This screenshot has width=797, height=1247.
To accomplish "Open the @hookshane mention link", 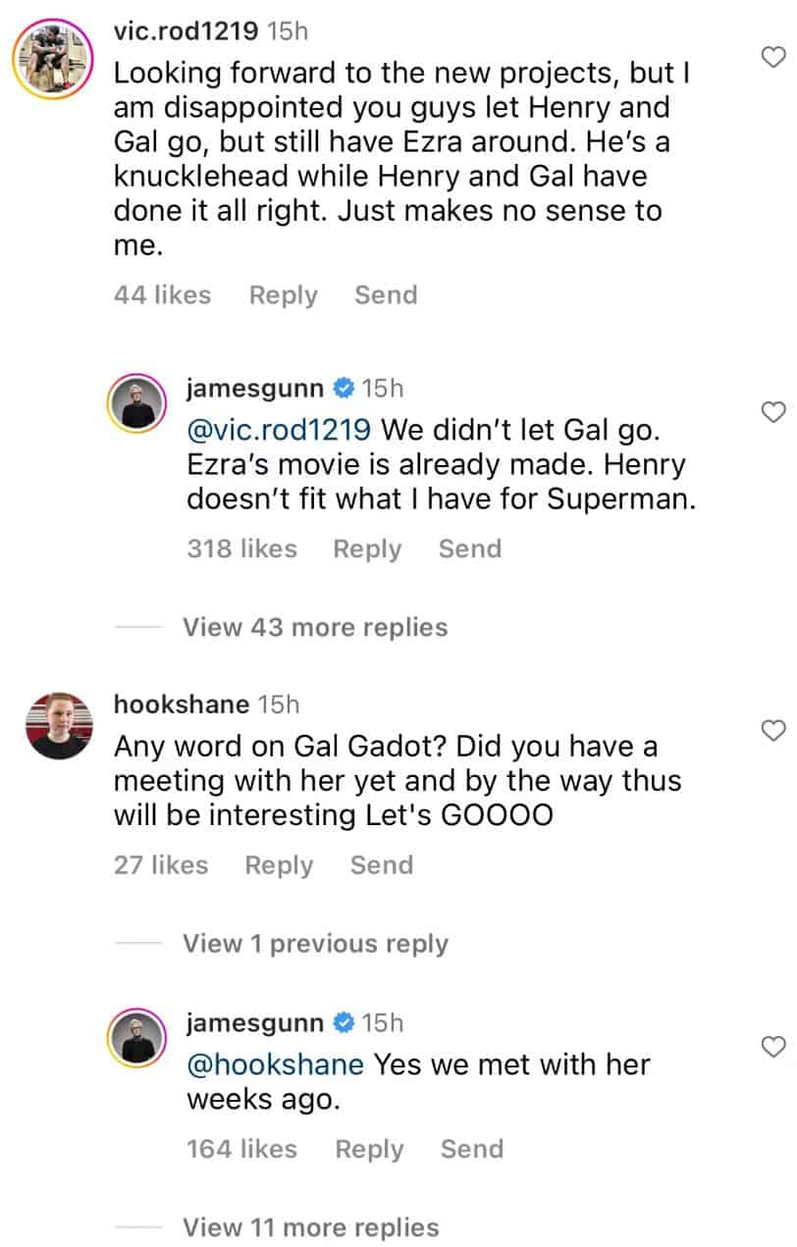I will 273,1065.
